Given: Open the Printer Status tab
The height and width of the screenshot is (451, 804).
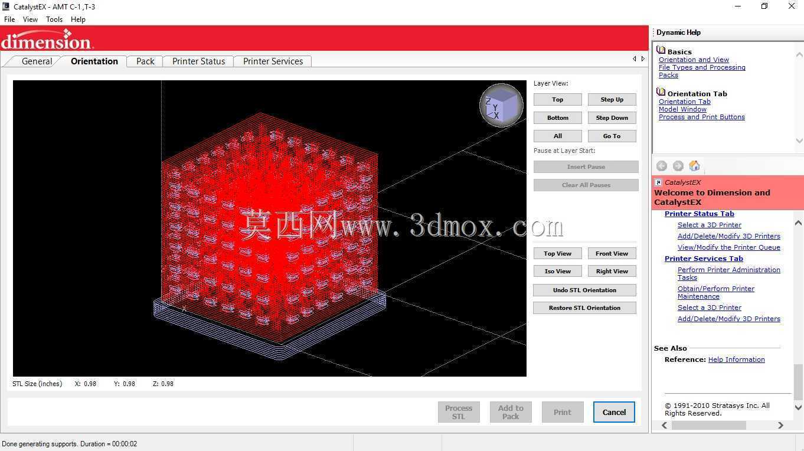Looking at the screenshot, I should tap(199, 61).
